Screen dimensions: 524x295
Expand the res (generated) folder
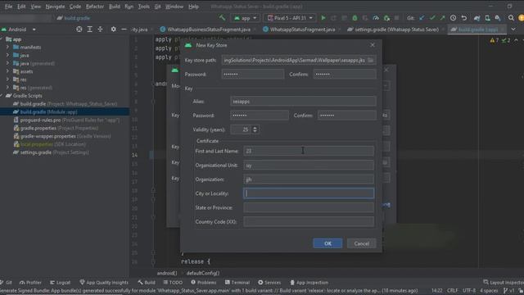[x=7, y=88]
